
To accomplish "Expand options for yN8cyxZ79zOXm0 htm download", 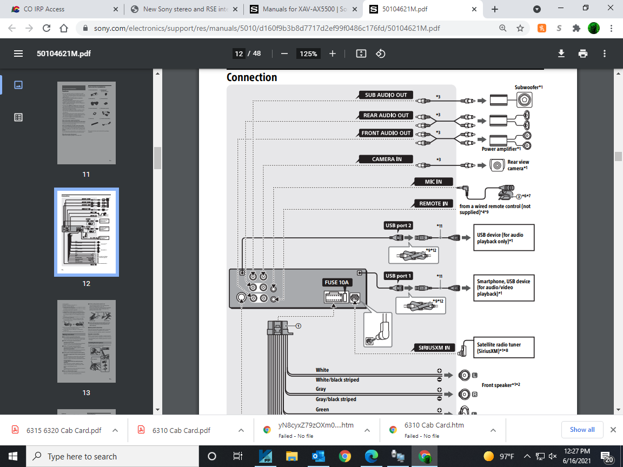I will [x=367, y=430].
